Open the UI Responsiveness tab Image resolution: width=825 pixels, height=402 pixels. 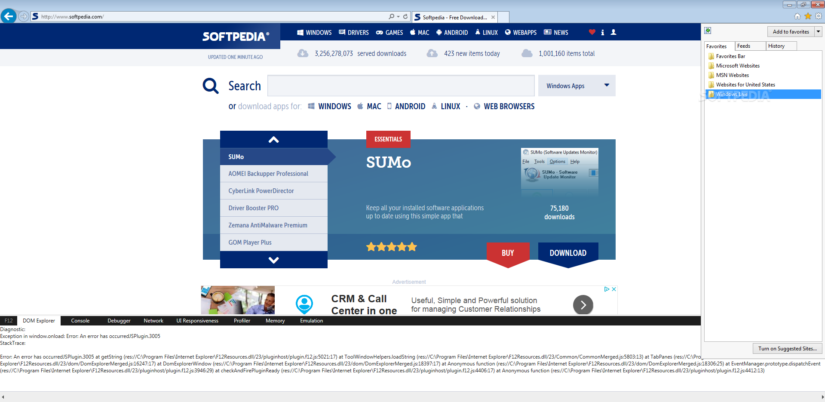point(197,321)
